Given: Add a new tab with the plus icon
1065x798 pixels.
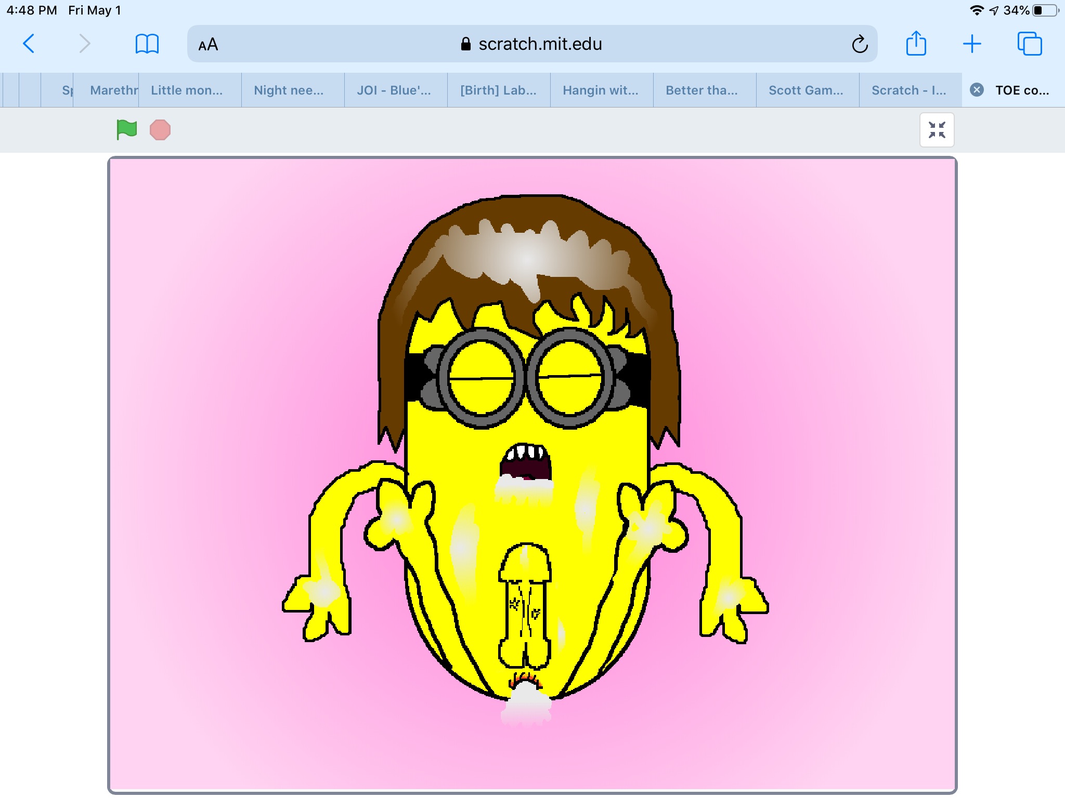Looking at the screenshot, I should click(971, 44).
